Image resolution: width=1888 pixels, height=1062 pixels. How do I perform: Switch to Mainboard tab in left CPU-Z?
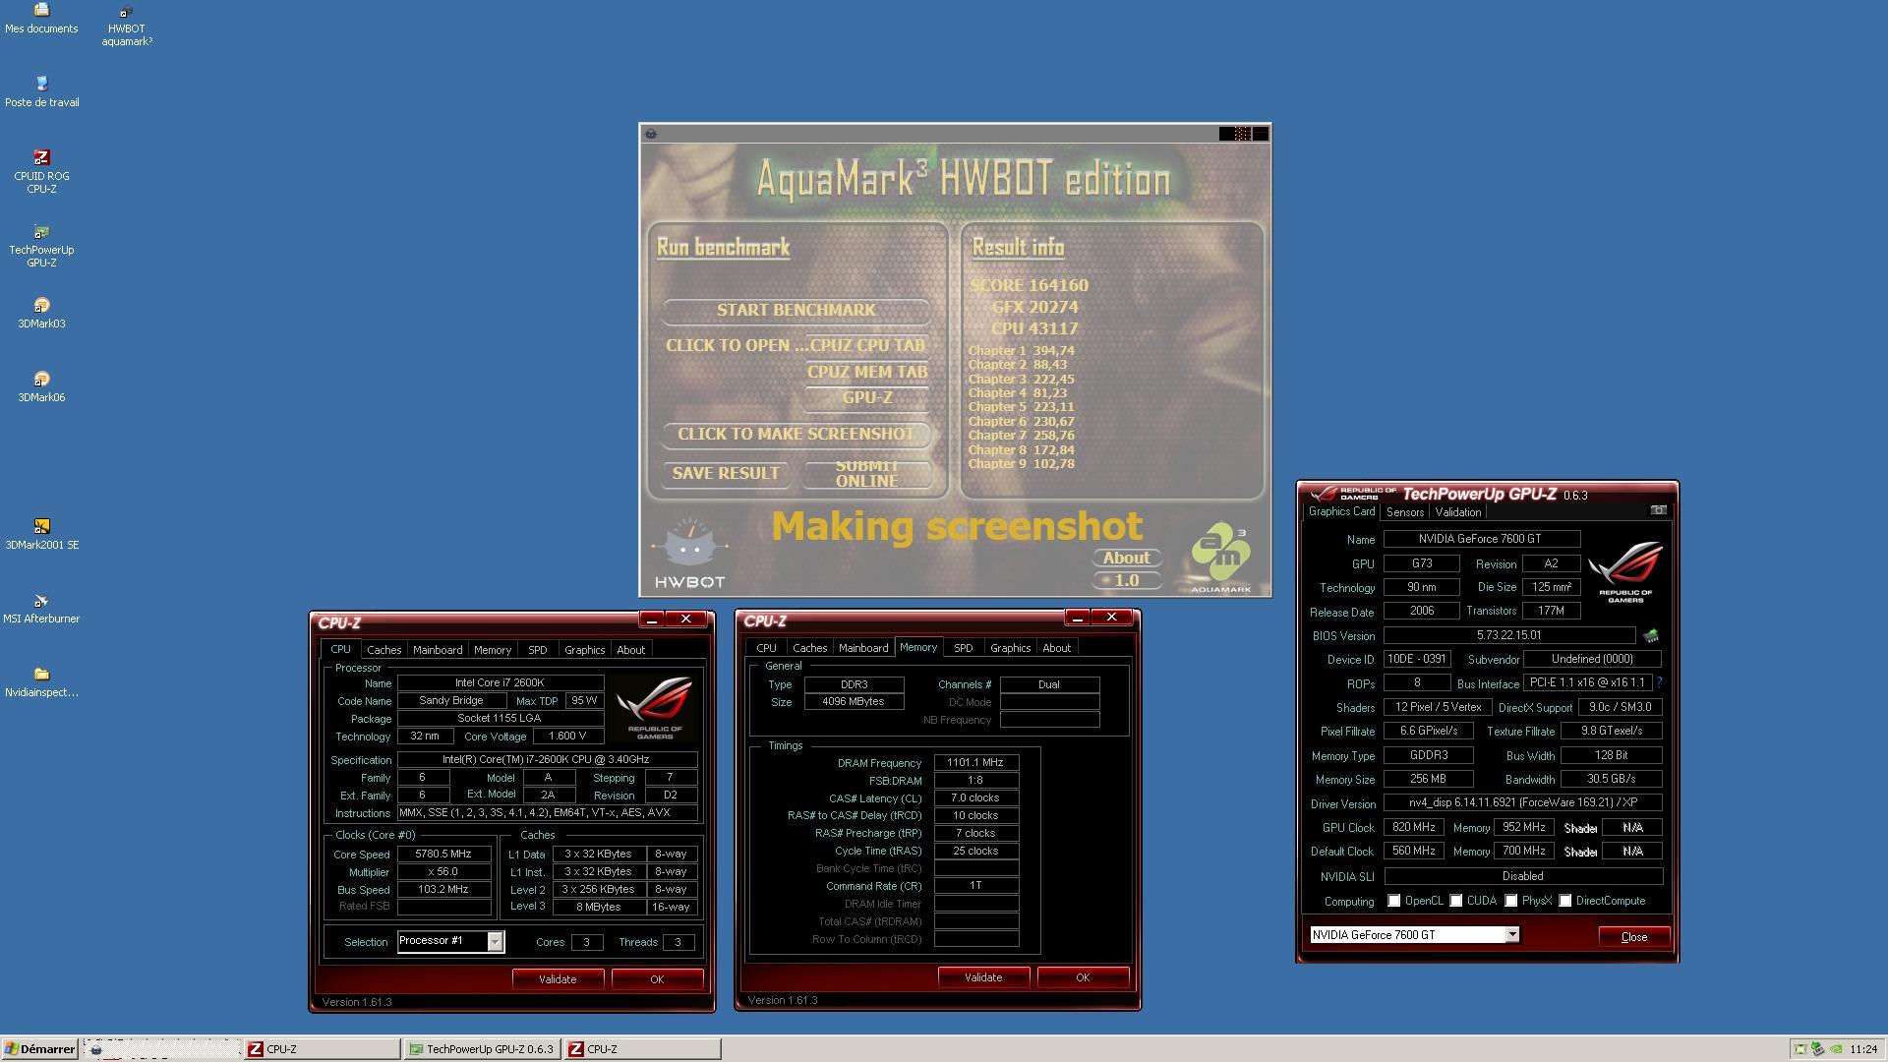click(x=438, y=650)
